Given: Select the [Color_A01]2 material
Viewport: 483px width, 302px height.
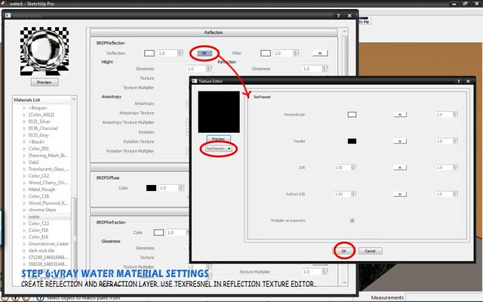Looking at the screenshot, I should (x=42, y=115).
